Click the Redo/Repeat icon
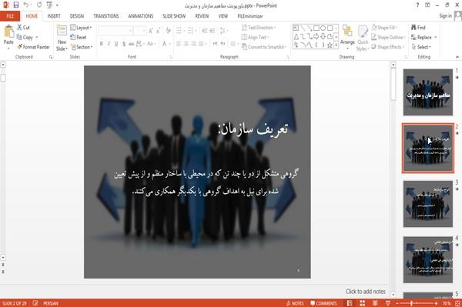Viewport: 462px width, 307px height. [x=39, y=5]
